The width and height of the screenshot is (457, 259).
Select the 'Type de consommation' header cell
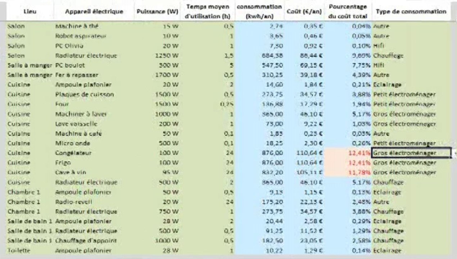(411, 12)
